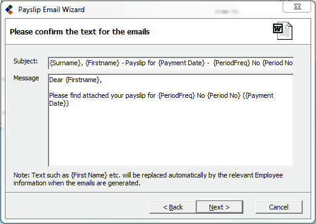Click the 'Payslip Email Wizard' title bar text
Screen dimensions: 316x224
click(51, 10)
